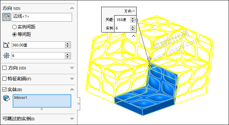Click the callout handle on the blue part
This screenshot has height=125, width=229.
pyautogui.click(x=149, y=66)
